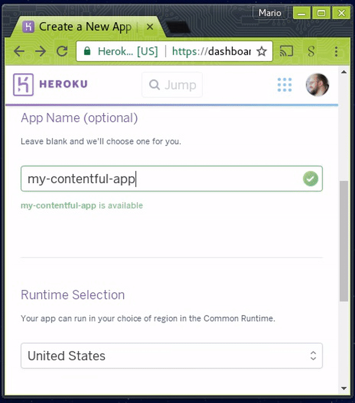Focus the Jump search field
The width and height of the screenshot is (355, 403).
tap(172, 85)
